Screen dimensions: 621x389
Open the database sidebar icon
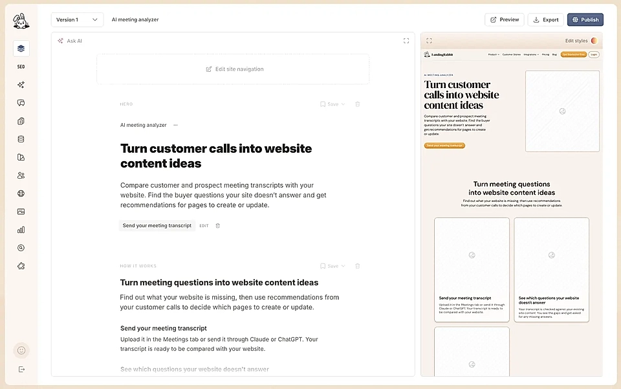[21, 139]
